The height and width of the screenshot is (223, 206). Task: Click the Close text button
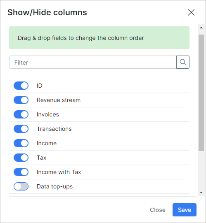pyautogui.click(x=158, y=210)
